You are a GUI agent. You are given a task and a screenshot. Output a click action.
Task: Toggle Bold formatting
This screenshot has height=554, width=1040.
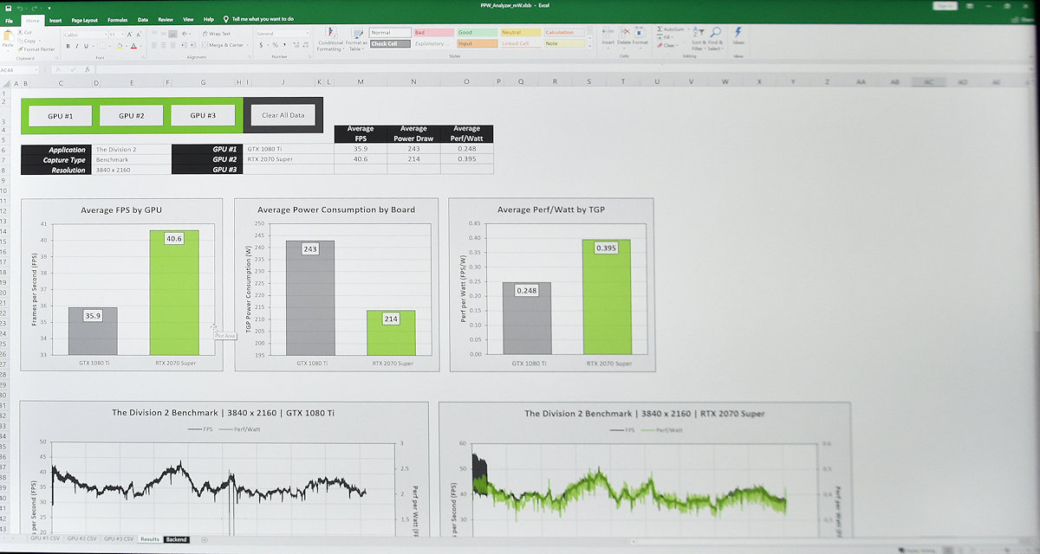tap(68, 46)
